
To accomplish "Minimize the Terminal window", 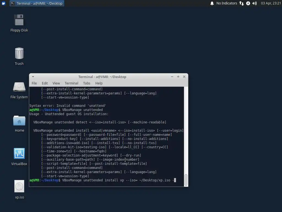I will click(x=172, y=77).
